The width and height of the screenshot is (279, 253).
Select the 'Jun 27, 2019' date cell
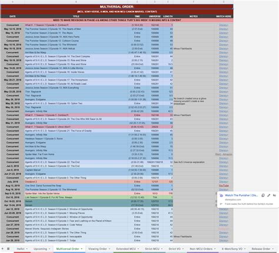point(12,225)
